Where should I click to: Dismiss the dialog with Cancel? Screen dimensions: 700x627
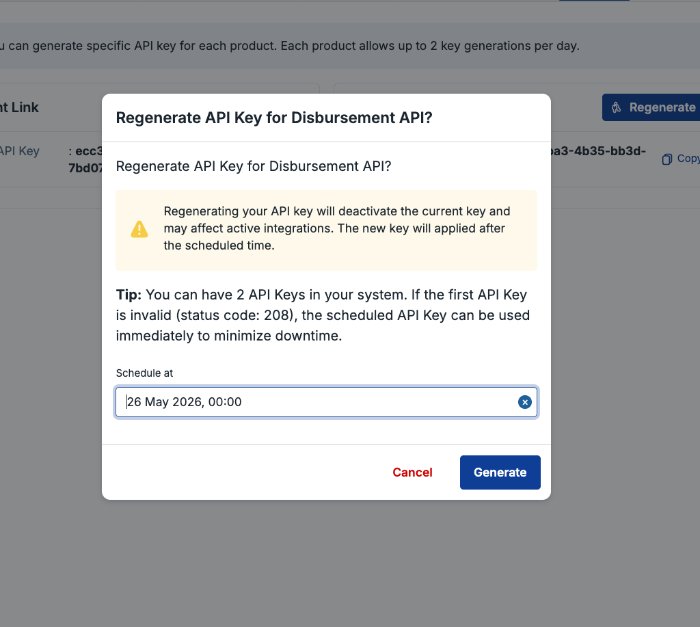point(412,472)
